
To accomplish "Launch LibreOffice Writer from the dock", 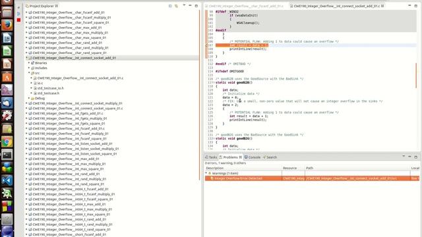I will 7,38.
